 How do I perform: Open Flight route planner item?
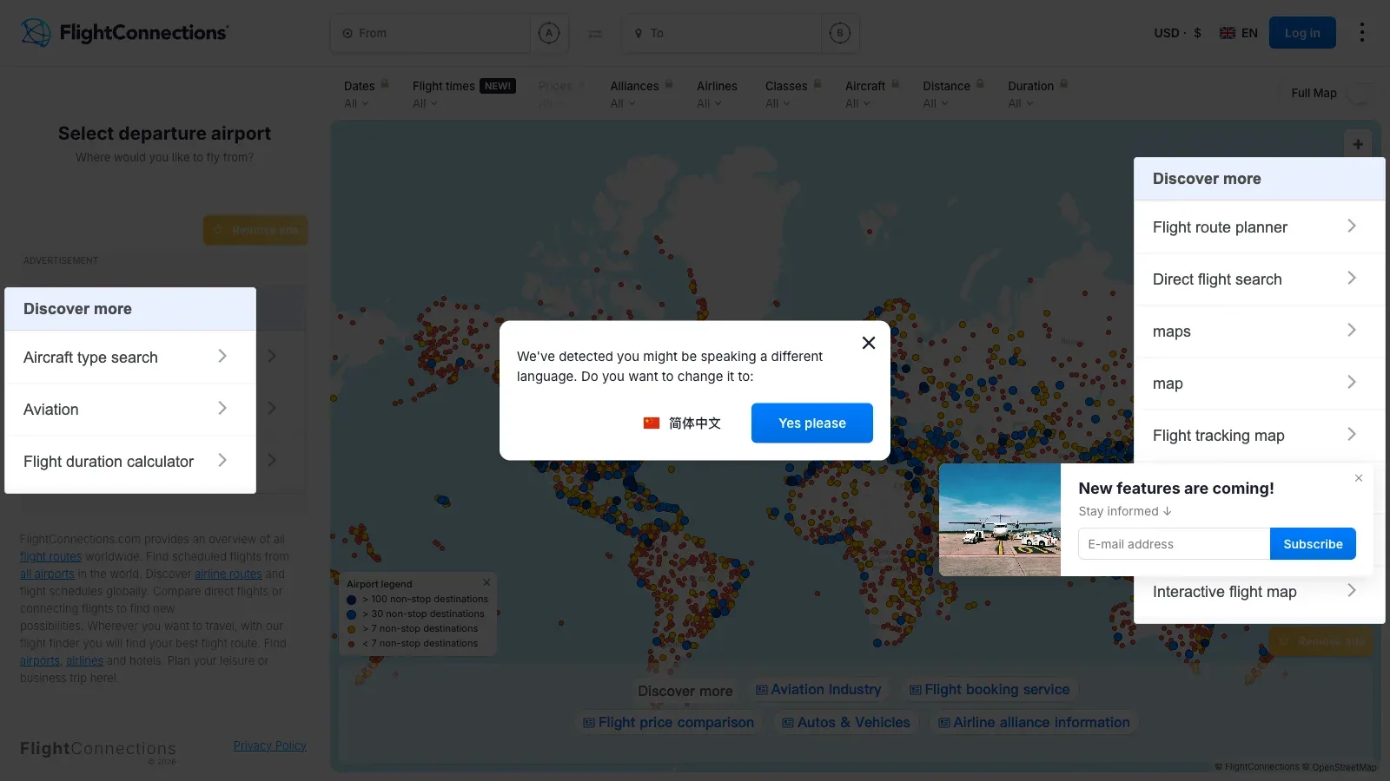pyautogui.click(x=1259, y=227)
